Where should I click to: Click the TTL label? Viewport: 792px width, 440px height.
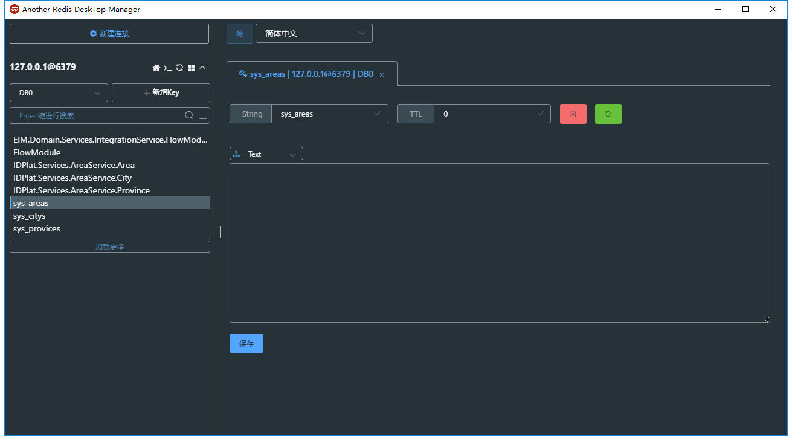point(416,114)
